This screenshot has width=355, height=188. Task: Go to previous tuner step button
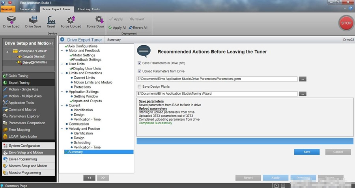tap(90, 178)
